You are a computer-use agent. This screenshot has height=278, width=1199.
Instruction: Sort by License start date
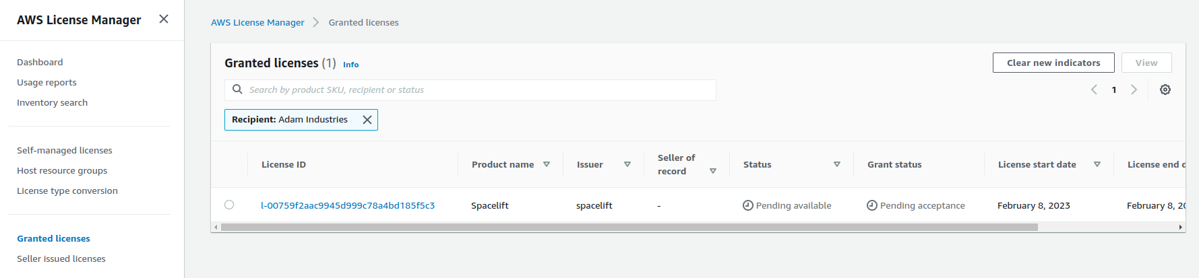click(x=1097, y=164)
